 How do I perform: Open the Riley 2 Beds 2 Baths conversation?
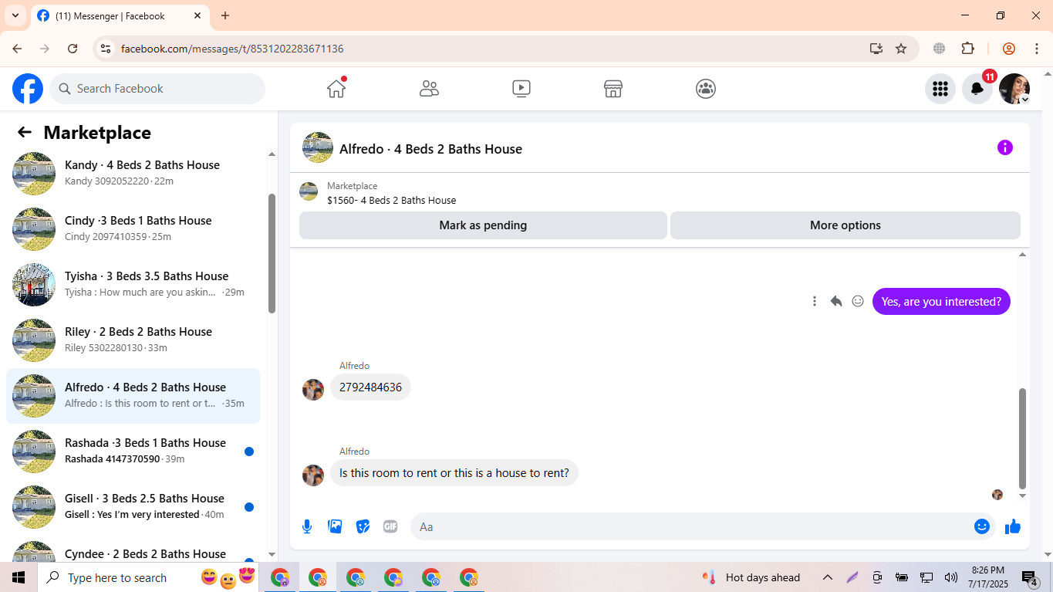(133, 340)
